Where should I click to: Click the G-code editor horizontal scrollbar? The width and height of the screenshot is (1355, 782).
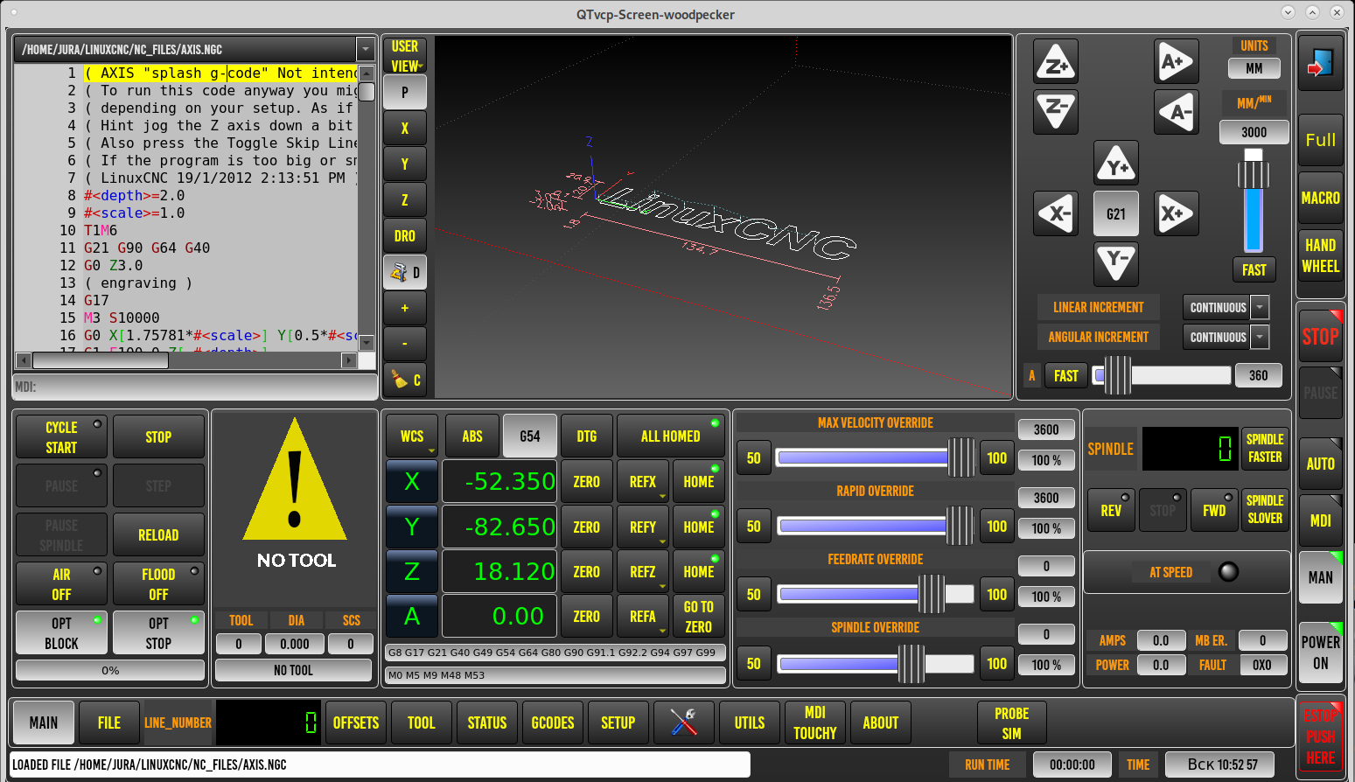(x=185, y=360)
